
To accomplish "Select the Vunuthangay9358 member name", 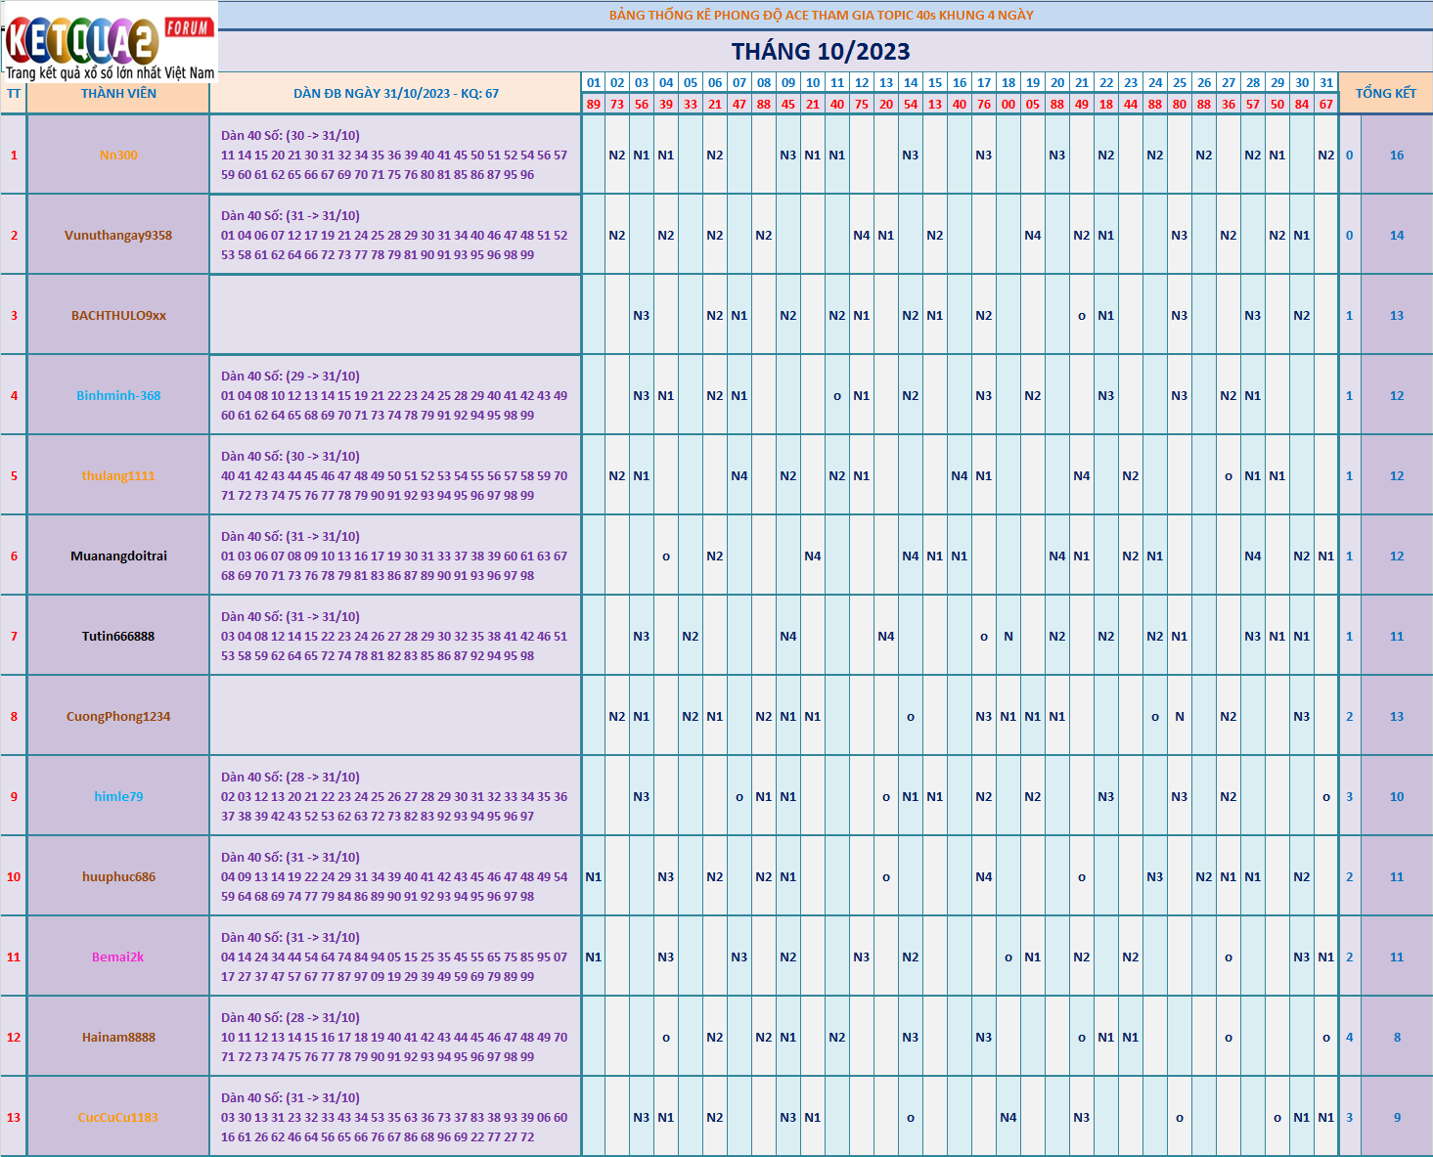I will (118, 236).
